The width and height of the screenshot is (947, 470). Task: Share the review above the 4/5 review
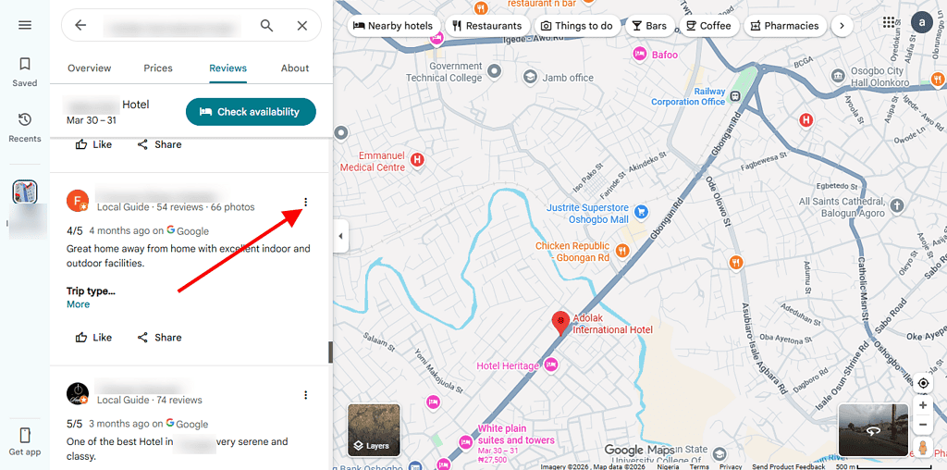coord(159,144)
